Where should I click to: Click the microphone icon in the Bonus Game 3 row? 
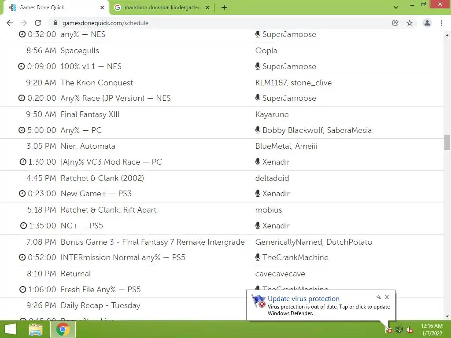pos(258,257)
